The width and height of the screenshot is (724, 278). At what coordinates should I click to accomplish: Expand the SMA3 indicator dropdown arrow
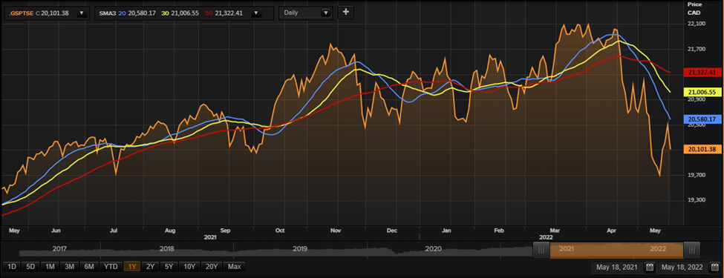(x=255, y=13)
